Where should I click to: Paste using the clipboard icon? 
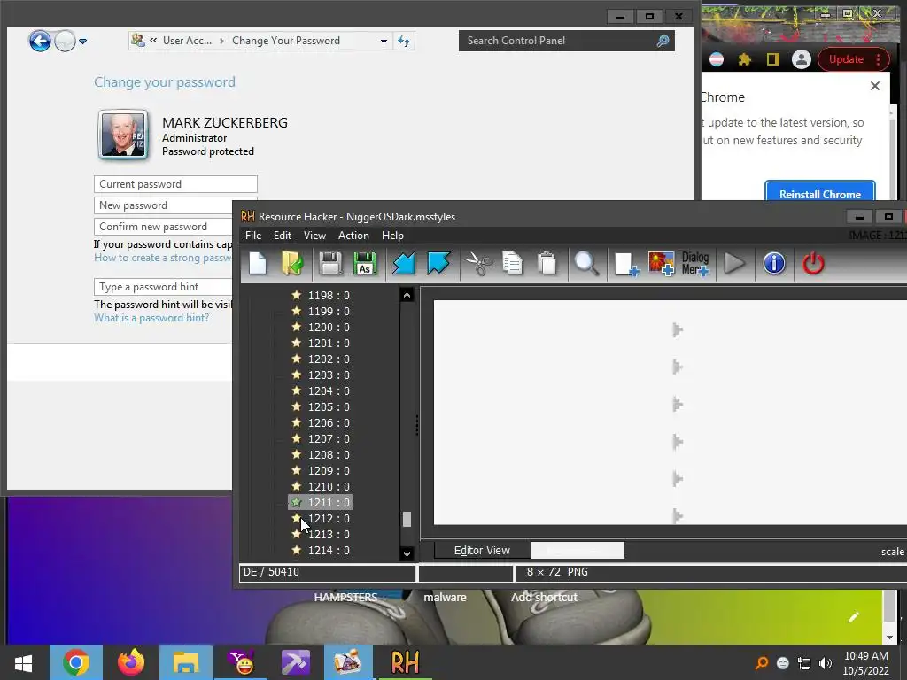[x=547, y=264]
